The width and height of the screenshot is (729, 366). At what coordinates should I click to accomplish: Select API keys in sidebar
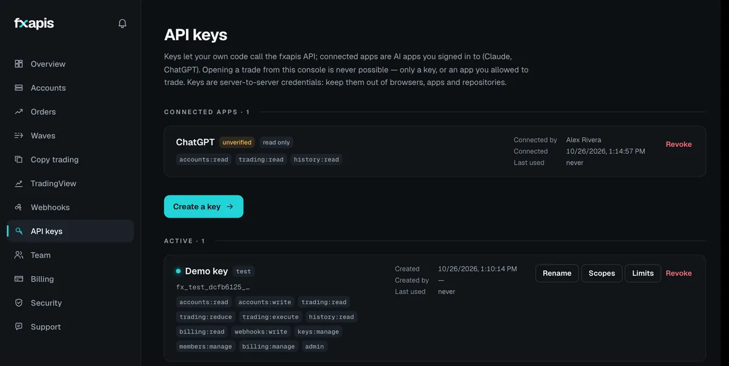click(70, 231)
